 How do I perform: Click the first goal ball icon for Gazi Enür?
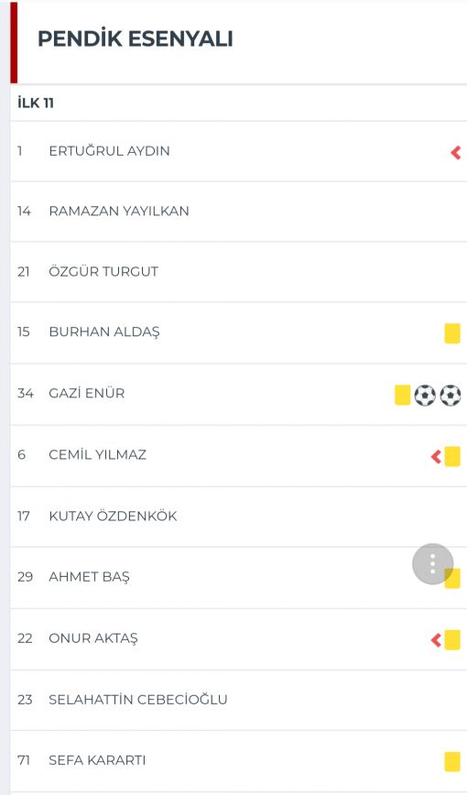425,395
